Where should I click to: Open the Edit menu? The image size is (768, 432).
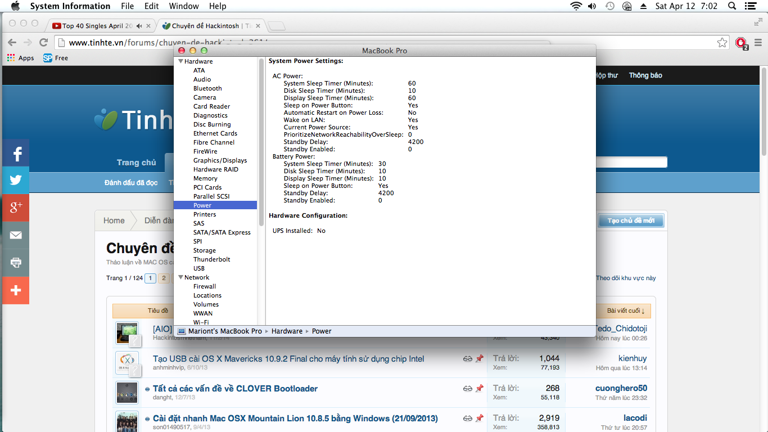151,6
